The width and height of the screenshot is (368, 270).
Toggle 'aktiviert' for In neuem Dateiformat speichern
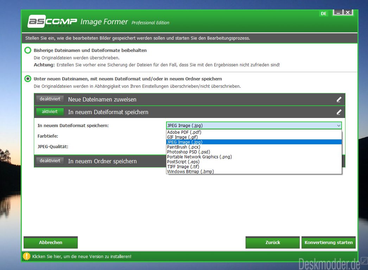(x=50, y=112)
